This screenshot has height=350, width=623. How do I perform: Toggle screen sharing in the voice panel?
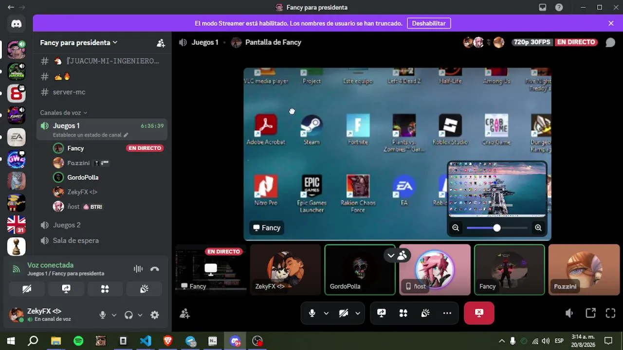(66, 289)
